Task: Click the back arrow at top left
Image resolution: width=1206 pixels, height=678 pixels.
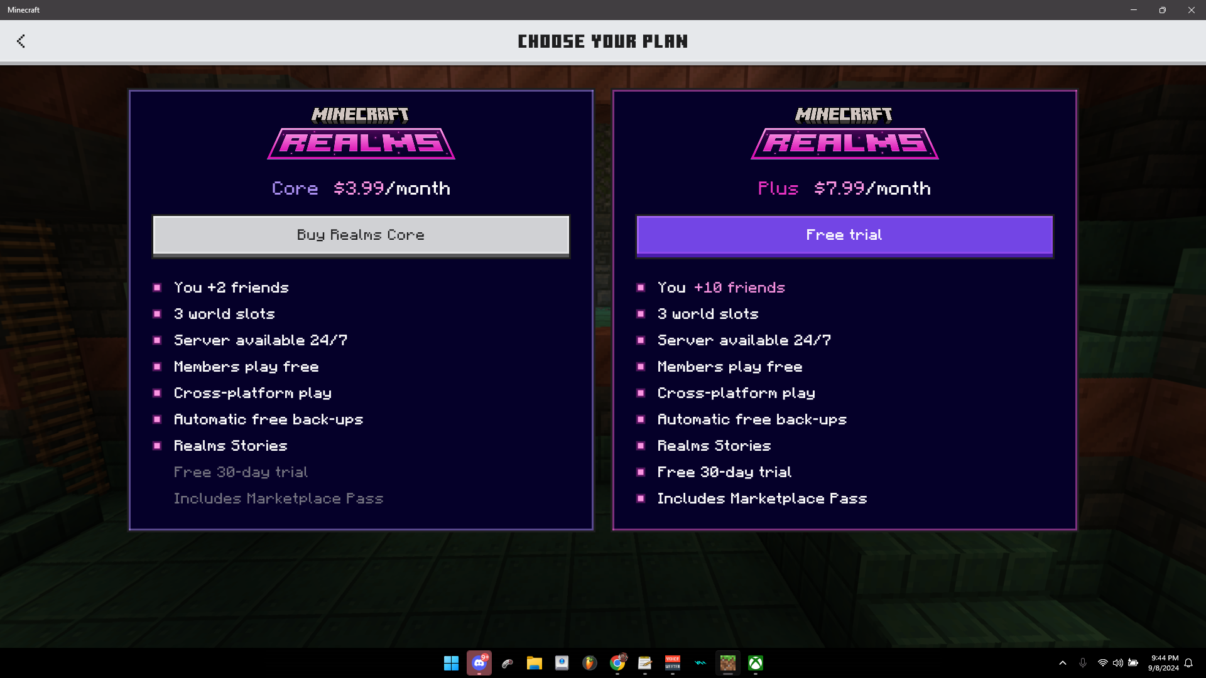Action: (21, 41)
